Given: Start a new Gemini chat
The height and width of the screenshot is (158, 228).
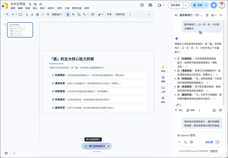Looking at the screenshot, I should coord(207,15).
